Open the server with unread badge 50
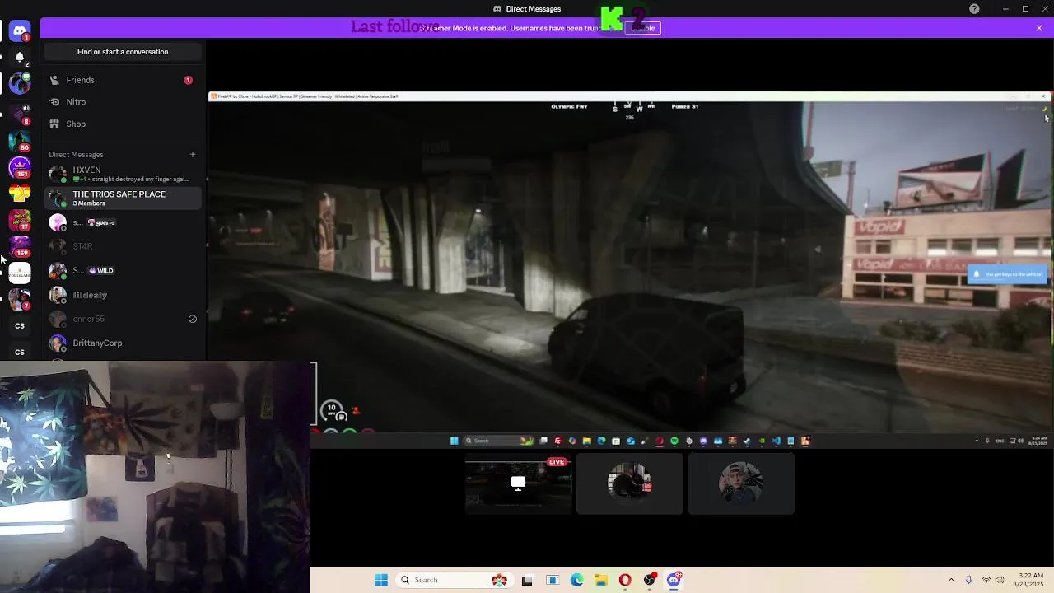1054x593 pixels. point(20,139)
